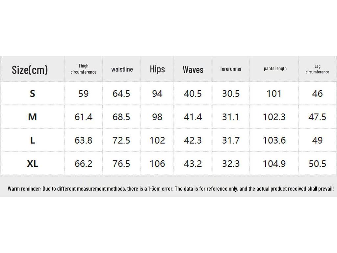Select the Hips column header
This screenshot has width=337, height=253.
(x=157, y=69)
